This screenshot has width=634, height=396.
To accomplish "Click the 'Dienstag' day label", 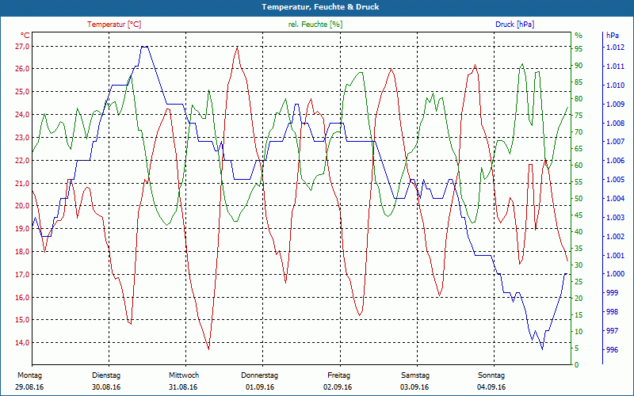I will point(106,375).
